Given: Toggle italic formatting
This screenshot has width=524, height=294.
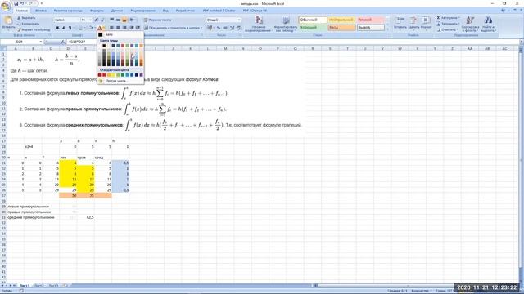Looking at the screenshot, I should tap(64, 28).
